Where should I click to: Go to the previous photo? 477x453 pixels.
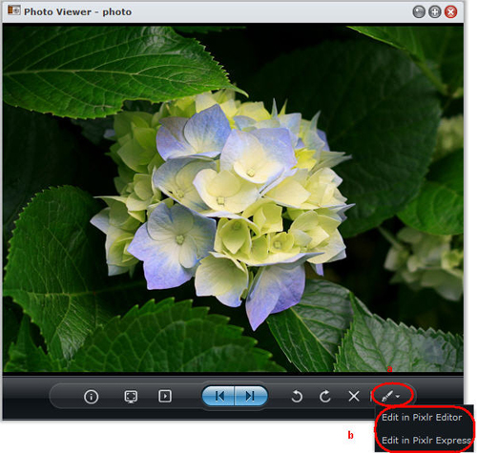tap(218, 396)
